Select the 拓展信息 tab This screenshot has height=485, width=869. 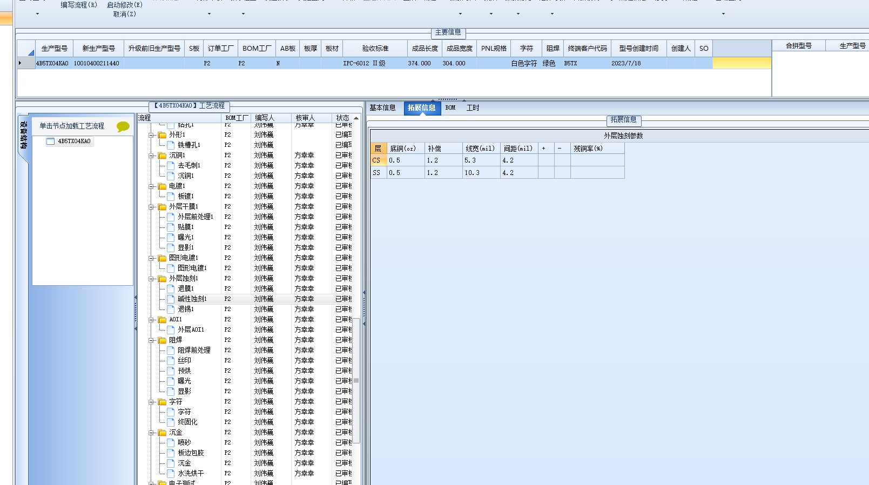(421, 108)
